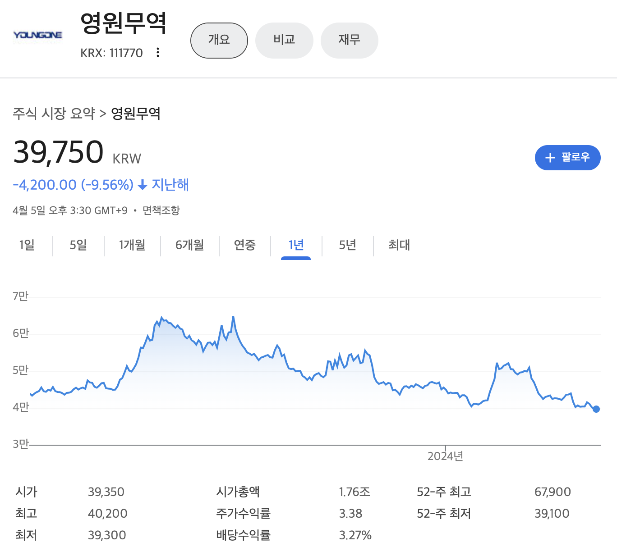Viewport: 617px width, 556px height.
Task: Click the 시가총액 value 1.76조
Action: coord(355,492)
